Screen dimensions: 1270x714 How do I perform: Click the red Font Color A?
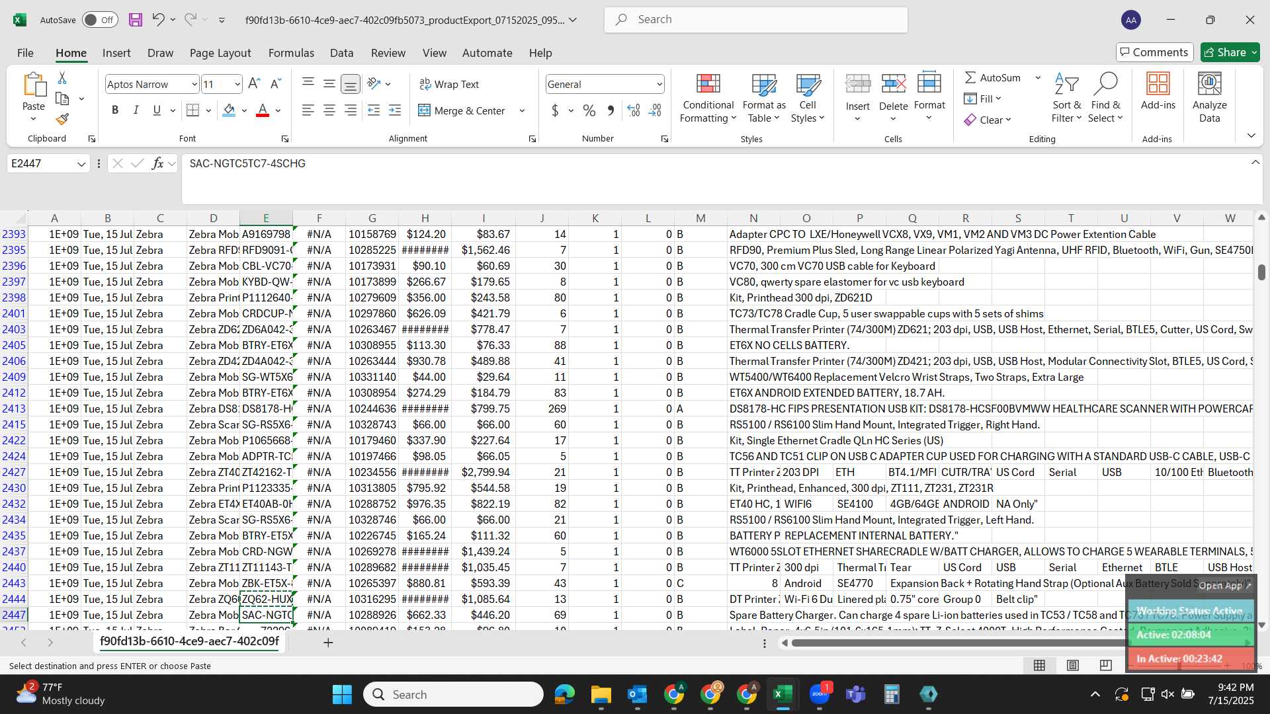click(x=263, y=110)
